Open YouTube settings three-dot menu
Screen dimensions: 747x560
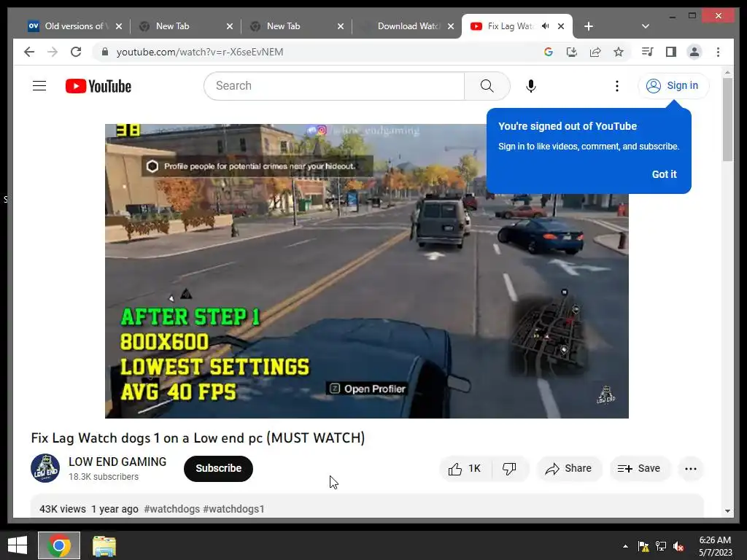[617, 86]
